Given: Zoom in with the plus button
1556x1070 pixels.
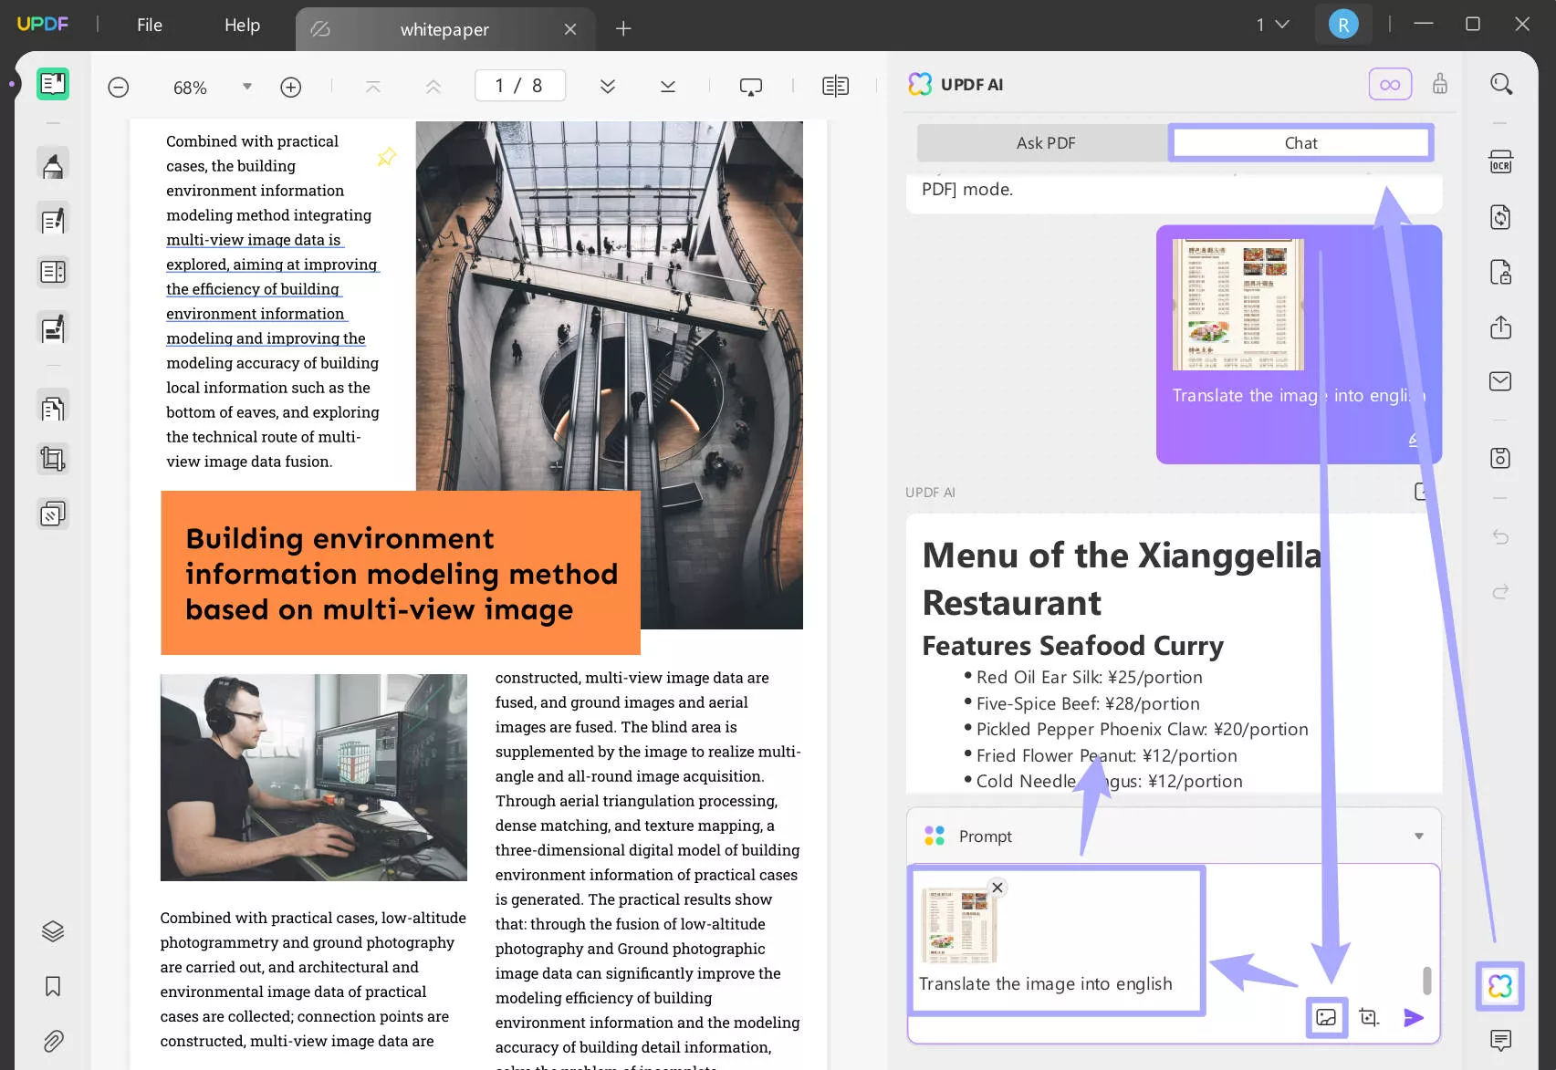Looking at the screenshot, I should [290, 88].
